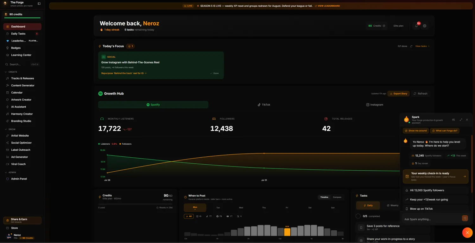Open Branding Studio
The image size is (475, 243).
[x=22, y=121]
